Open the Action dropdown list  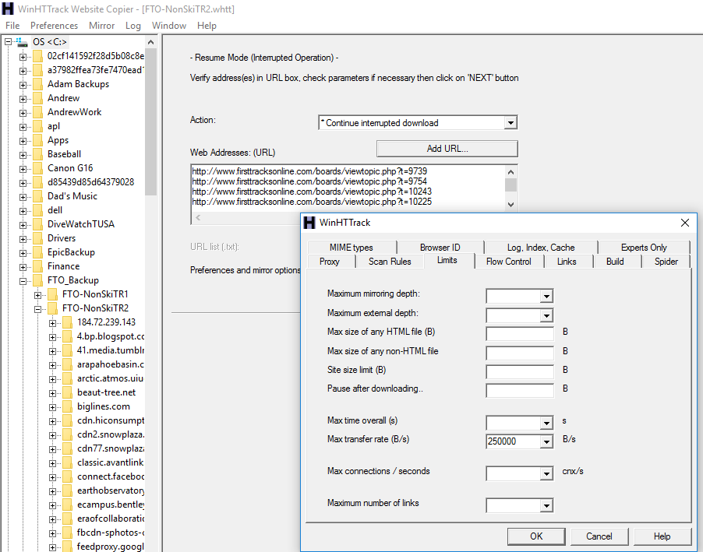(510, 123)
